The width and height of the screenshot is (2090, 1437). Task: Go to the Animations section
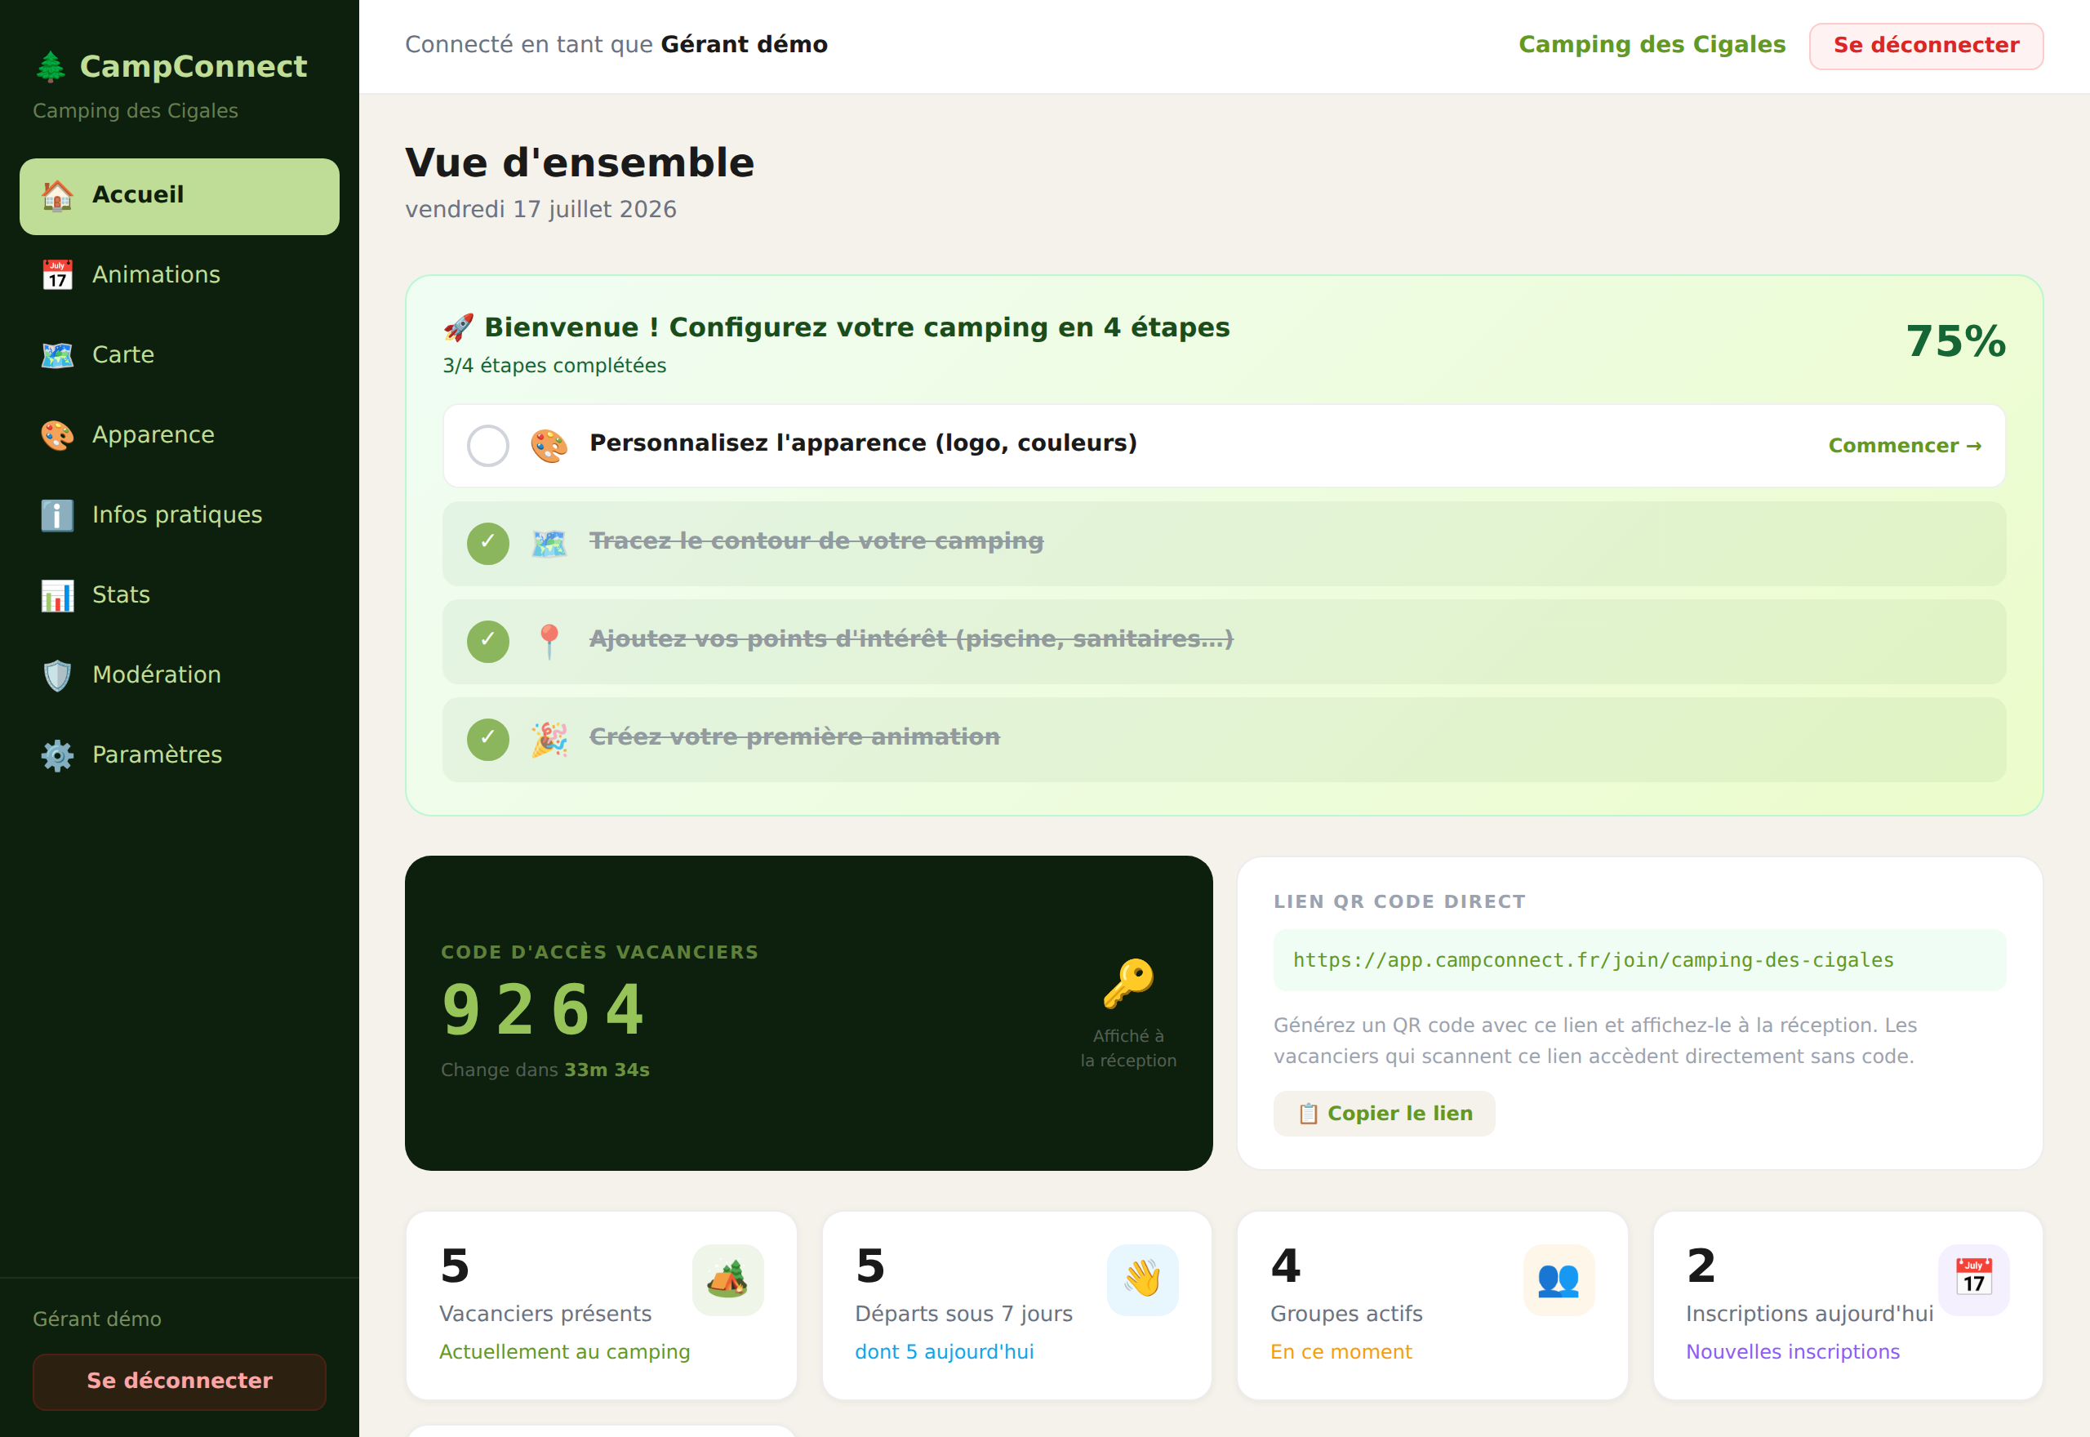(x=179, y=275)
